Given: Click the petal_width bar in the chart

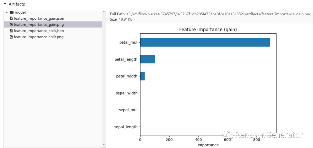Looking at the screenshot, I should [142, 76].
